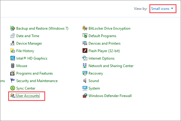Open the View by Small icons dropdown

162,9
